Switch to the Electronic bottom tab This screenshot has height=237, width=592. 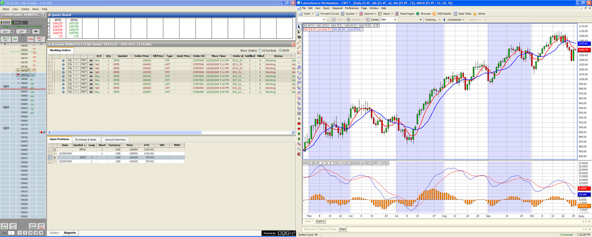click(309, 229)
